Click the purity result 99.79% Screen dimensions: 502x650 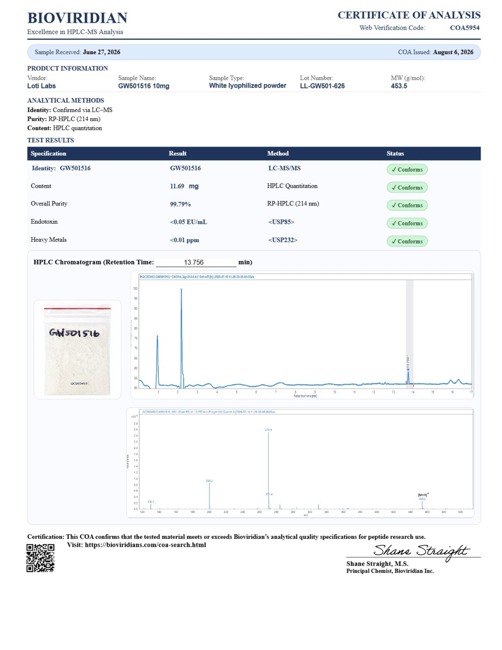180,204
